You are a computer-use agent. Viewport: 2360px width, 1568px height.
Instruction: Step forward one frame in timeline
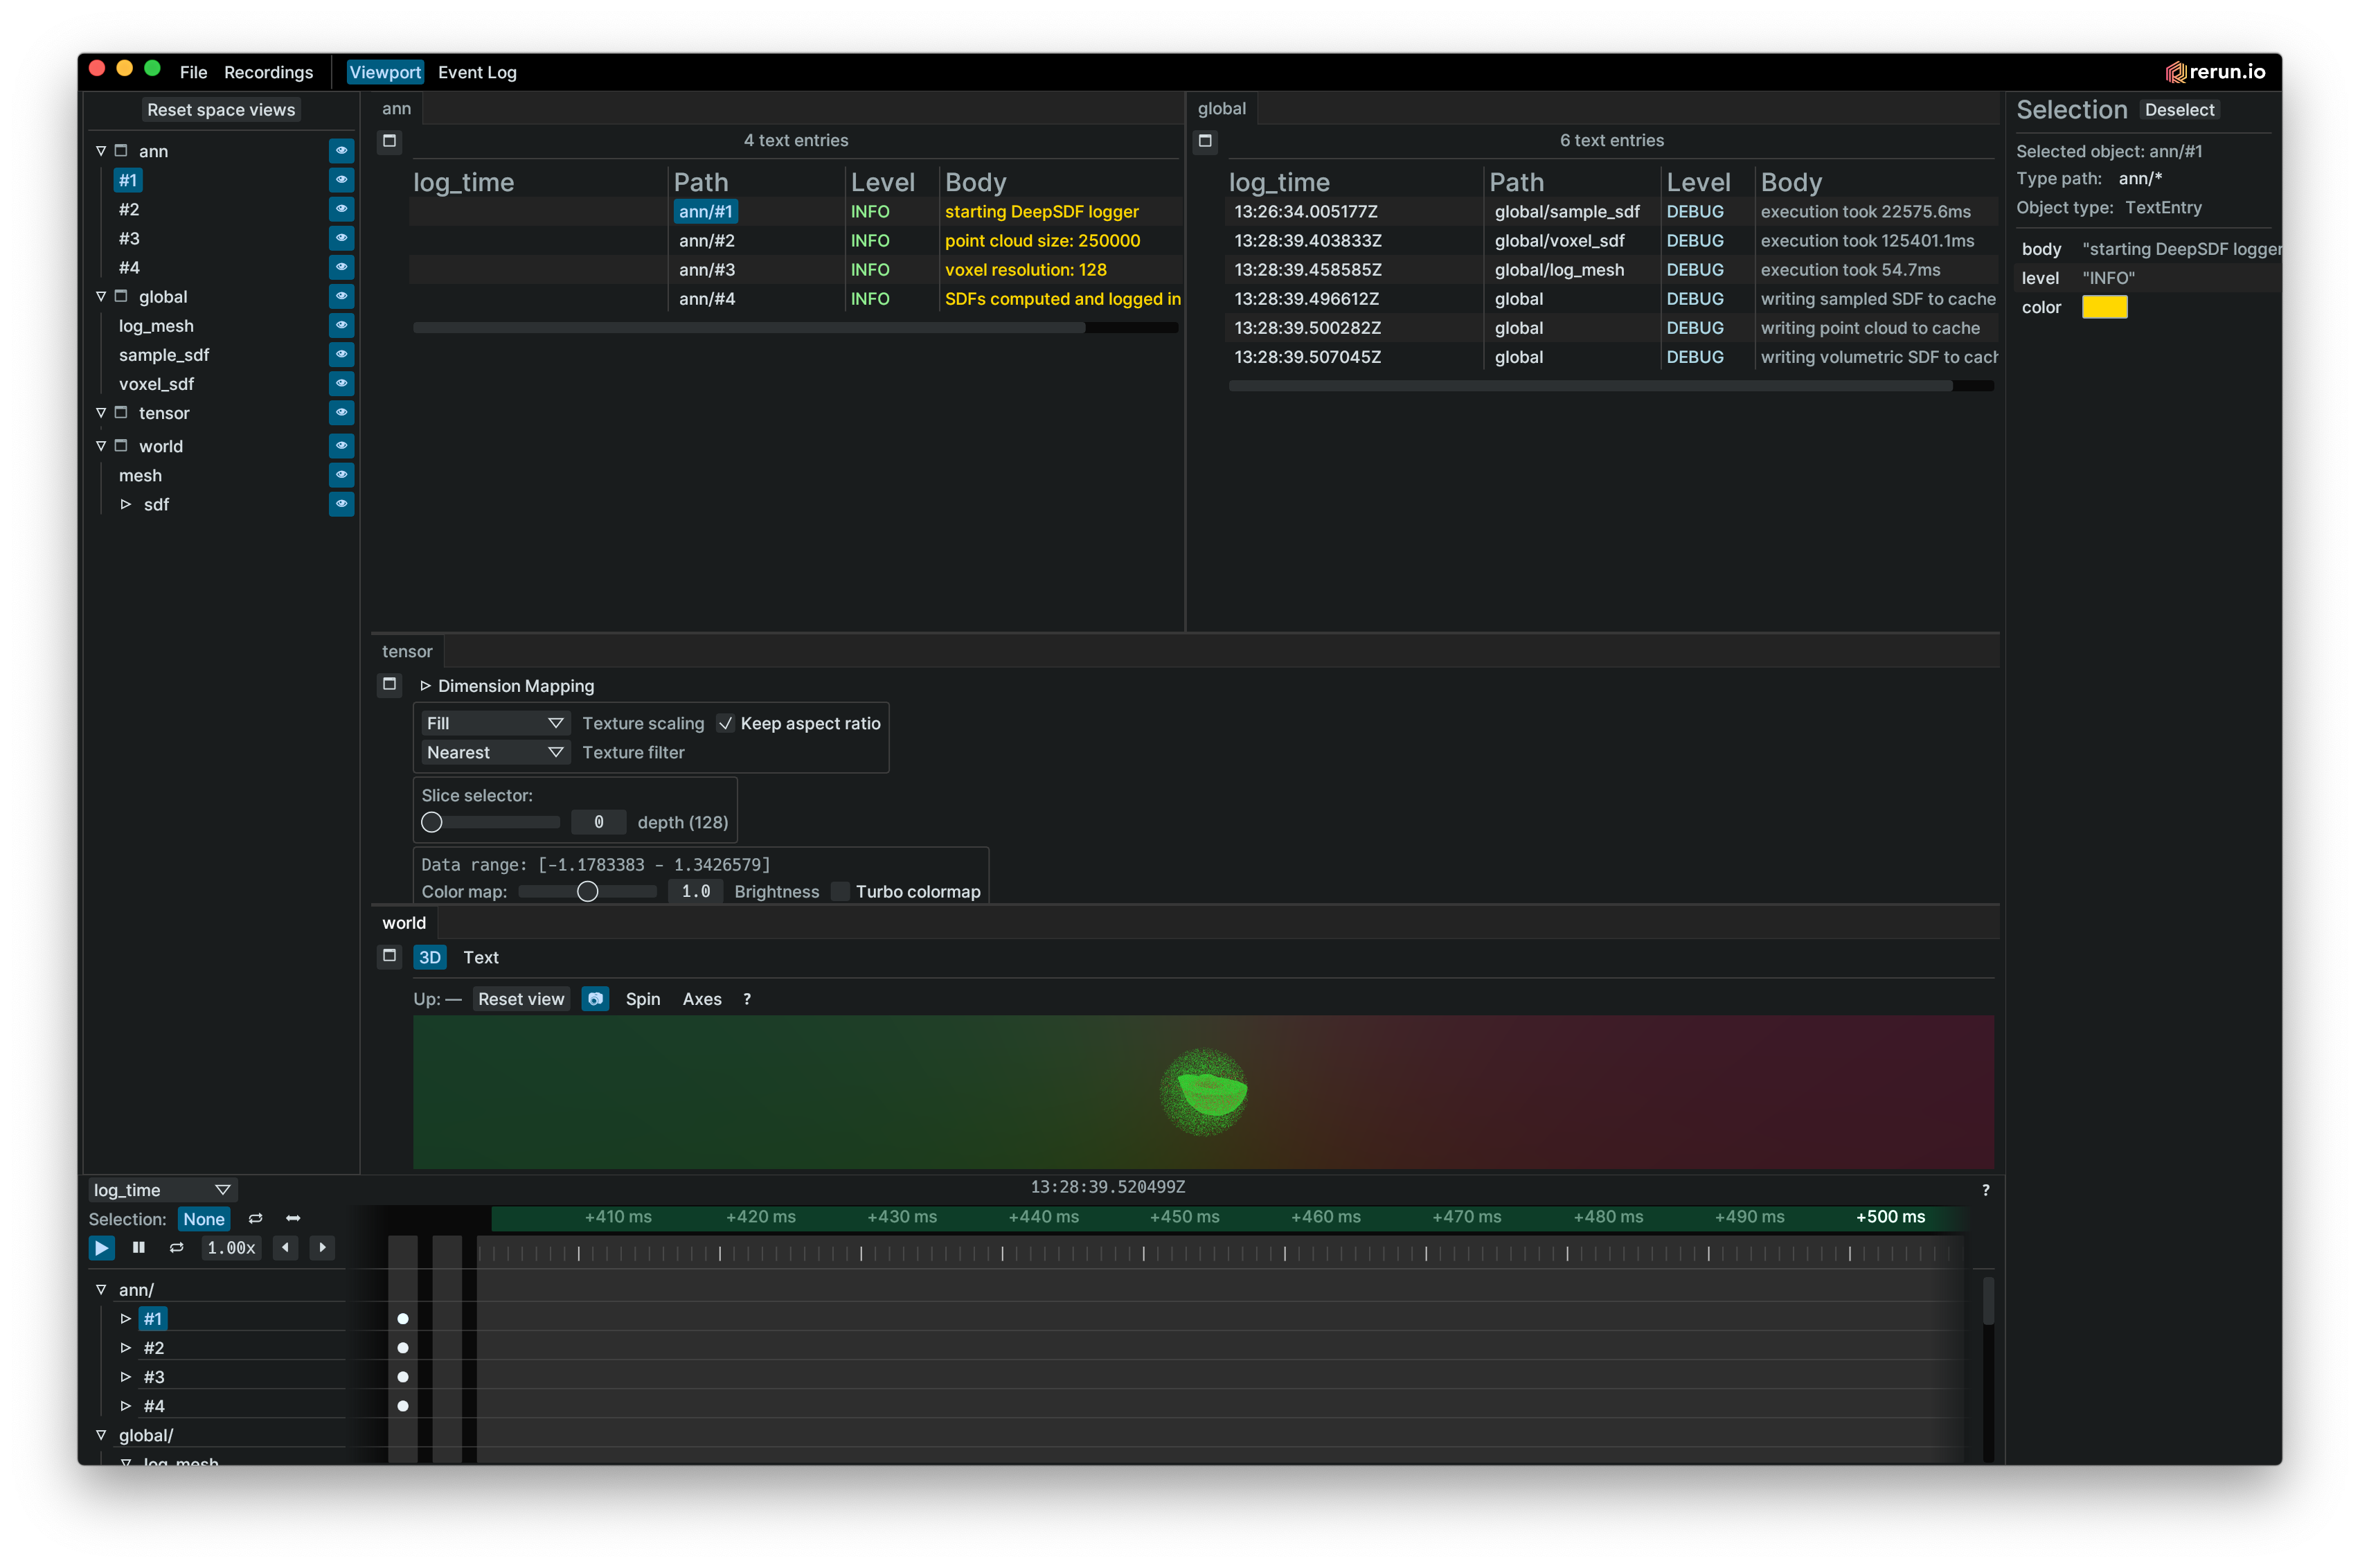tap(322, 1247)
